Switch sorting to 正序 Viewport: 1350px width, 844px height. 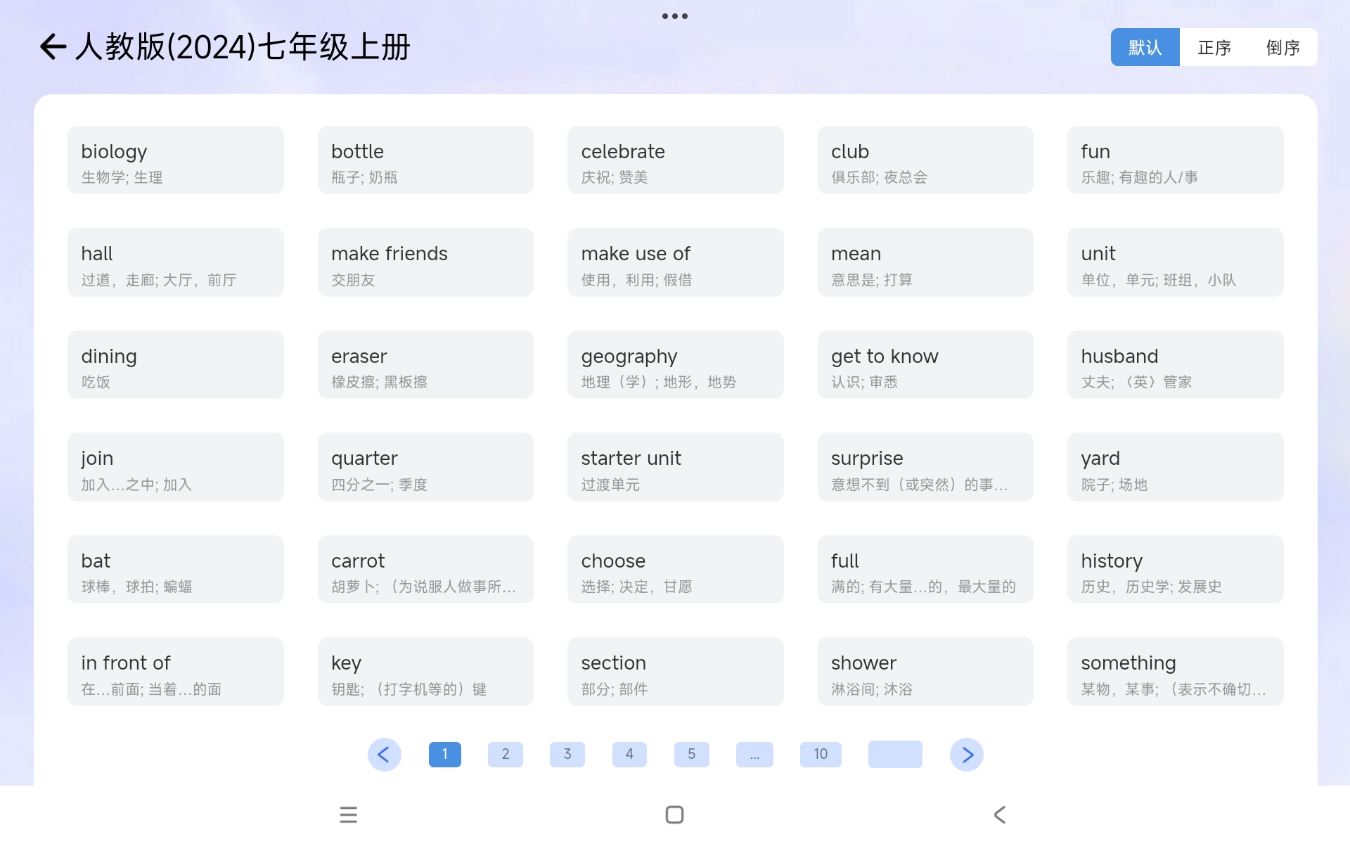click(1214, 47)
